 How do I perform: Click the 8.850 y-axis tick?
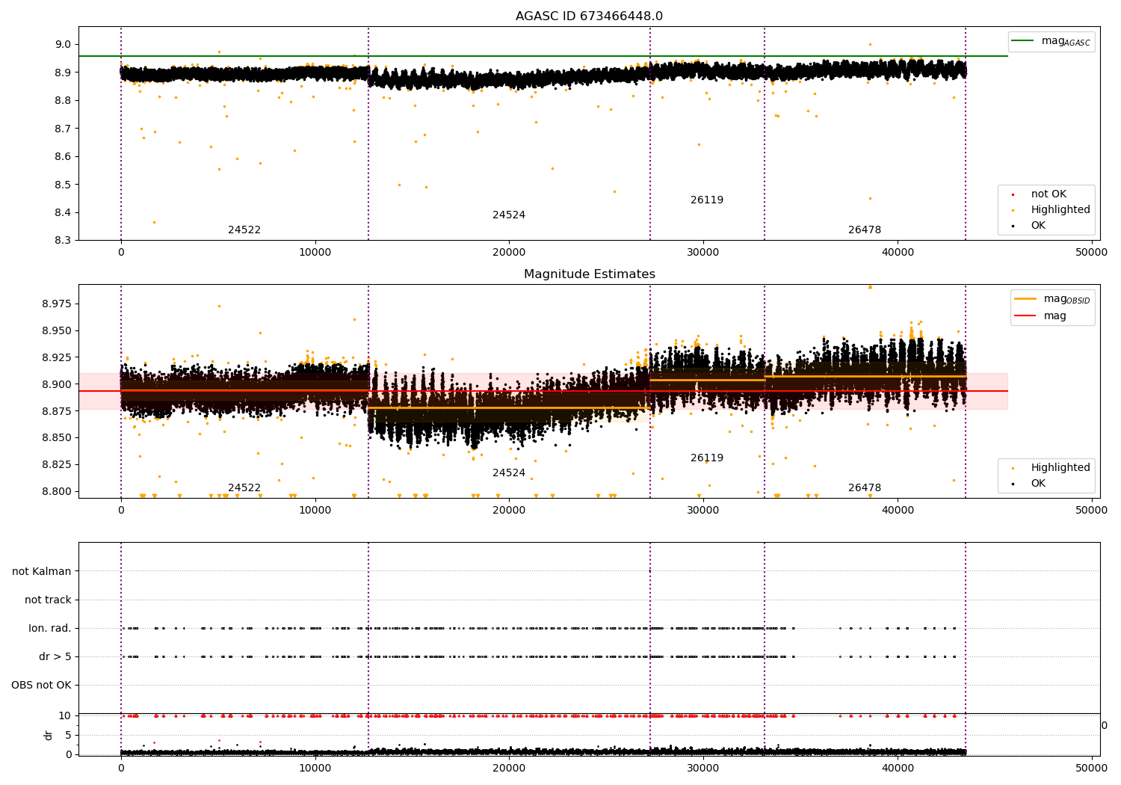click(57, 437)
